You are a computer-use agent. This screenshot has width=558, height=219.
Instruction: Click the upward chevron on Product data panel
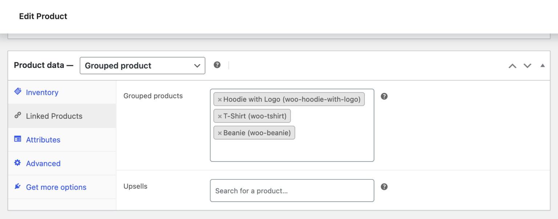pyautogui.click(x=512, y=66)
